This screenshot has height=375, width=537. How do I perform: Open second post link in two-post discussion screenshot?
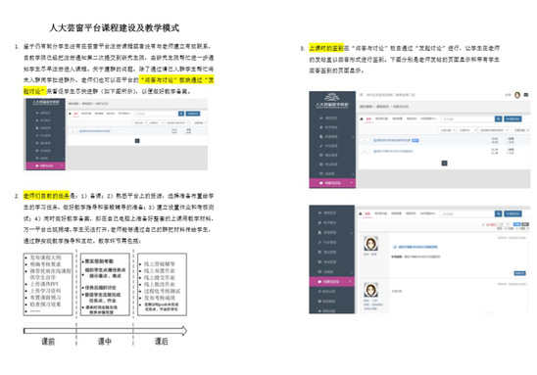point(393,151)
